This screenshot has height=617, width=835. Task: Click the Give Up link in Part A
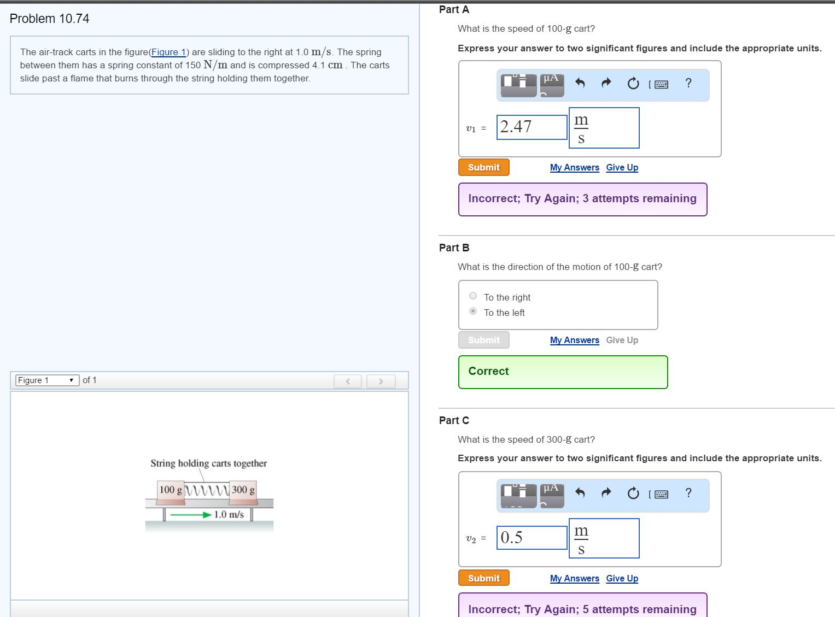tap(622, 167)
